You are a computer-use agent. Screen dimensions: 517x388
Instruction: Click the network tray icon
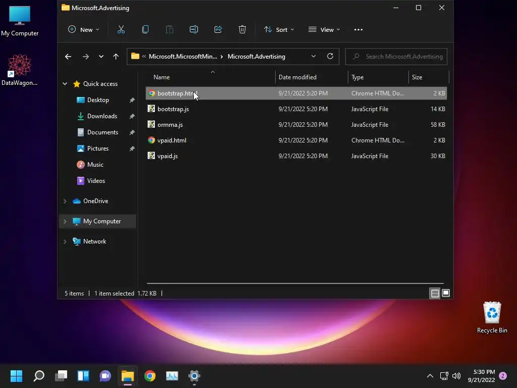[444, 376]
